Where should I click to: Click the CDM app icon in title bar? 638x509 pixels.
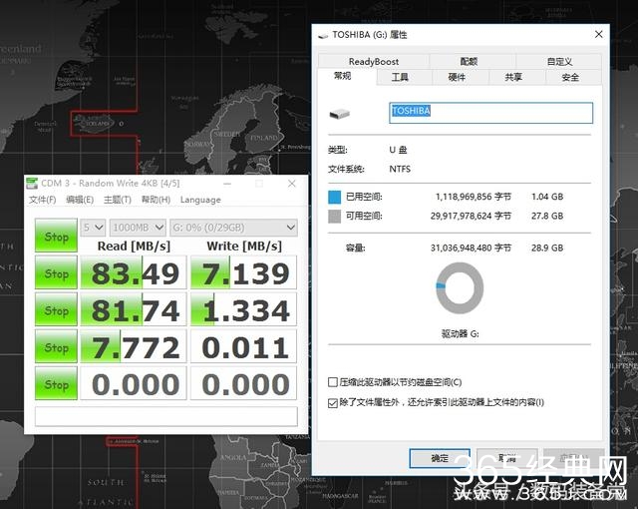point(33,184)
